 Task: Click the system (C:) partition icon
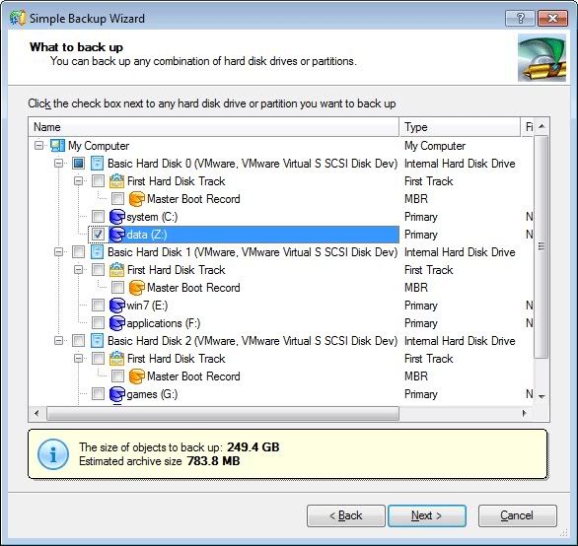pos(117,217)
